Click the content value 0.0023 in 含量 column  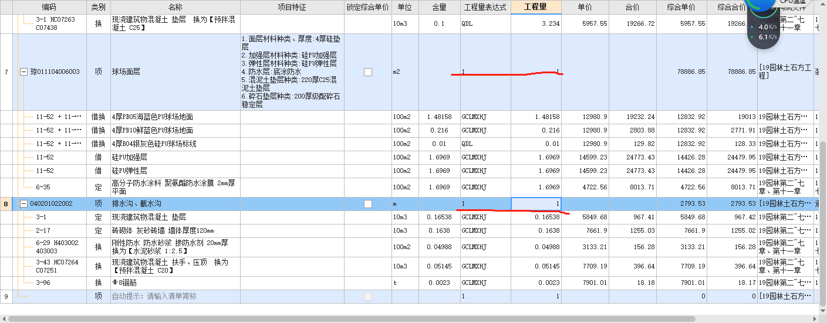[x=439, y=283]
